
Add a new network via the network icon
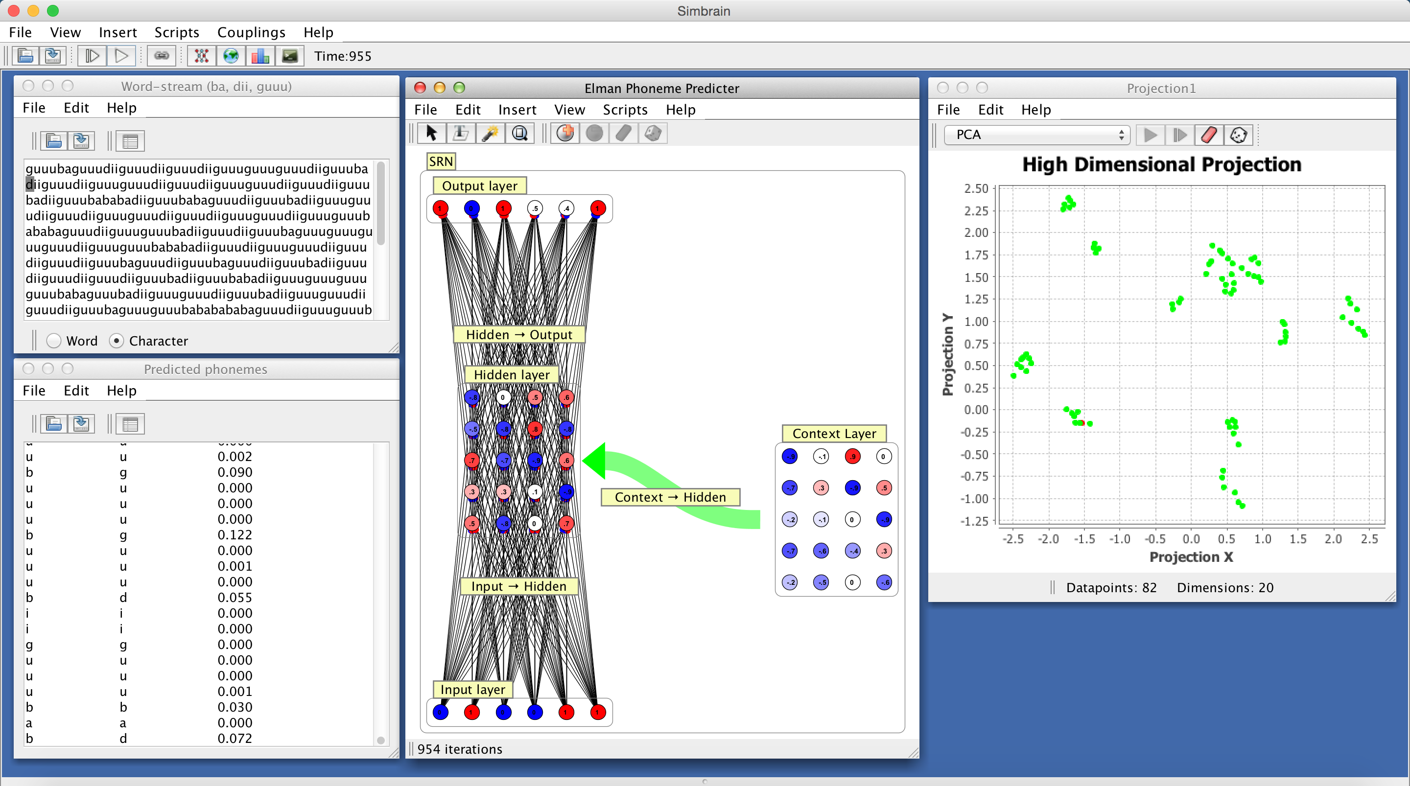[201, 56]
